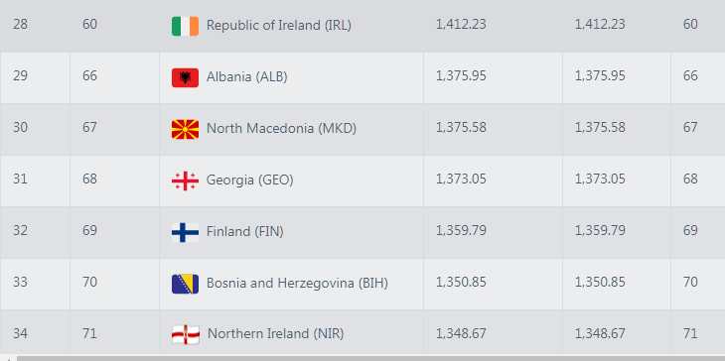
Task: Click the Republic of Ireland flag icon
Action: click(x=185, y=26)
